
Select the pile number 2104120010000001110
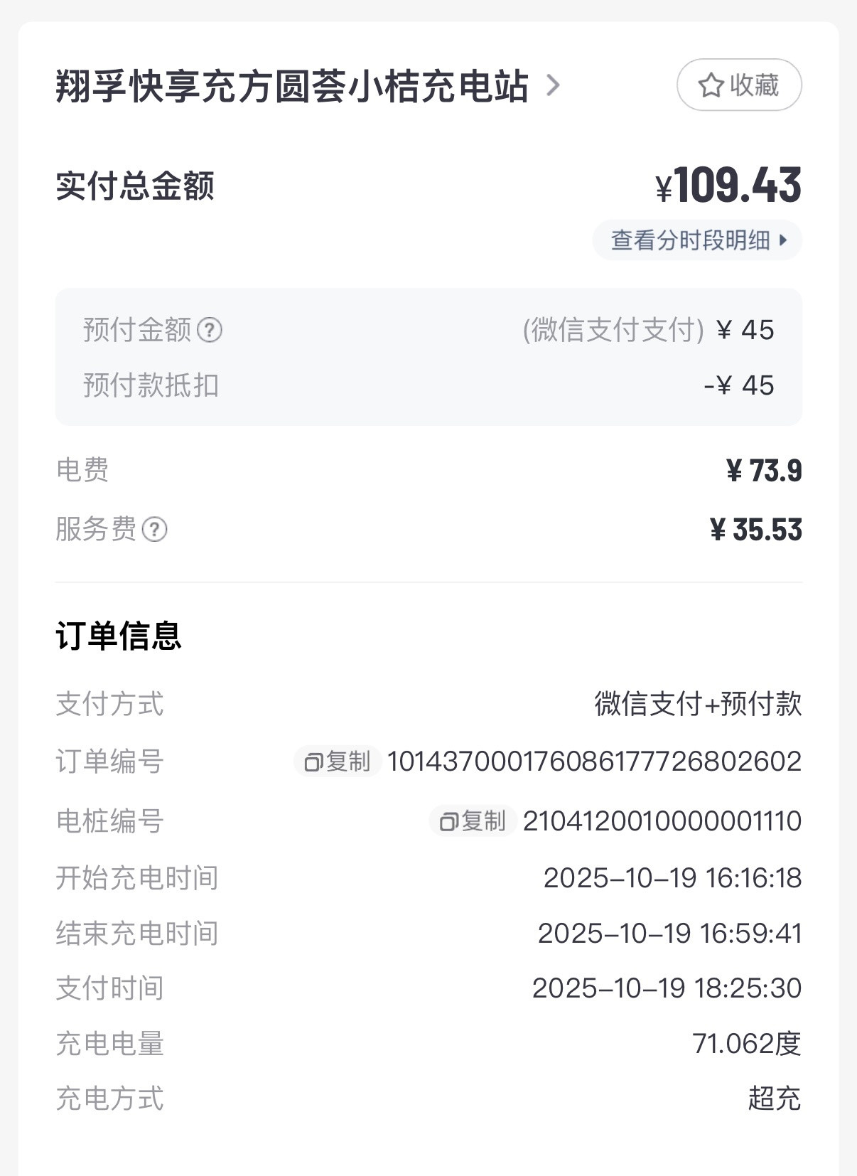pos(662,822)
